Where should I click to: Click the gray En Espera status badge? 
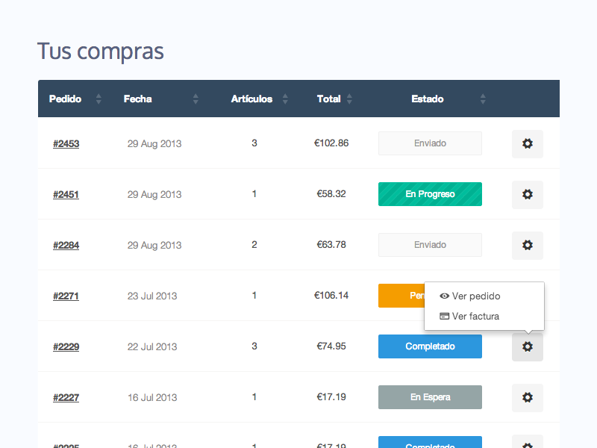430,397
